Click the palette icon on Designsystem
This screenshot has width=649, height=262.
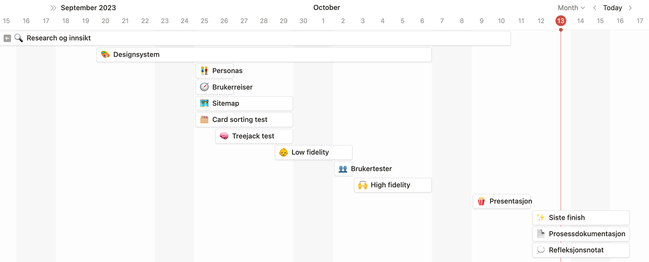pyautogui.click(x=105, y=54)
